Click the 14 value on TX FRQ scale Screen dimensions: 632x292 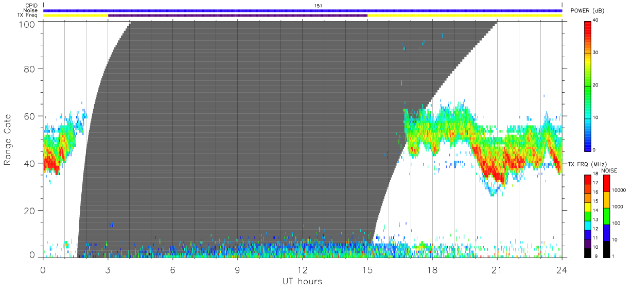pyautogui.click(x=594, y=210)
